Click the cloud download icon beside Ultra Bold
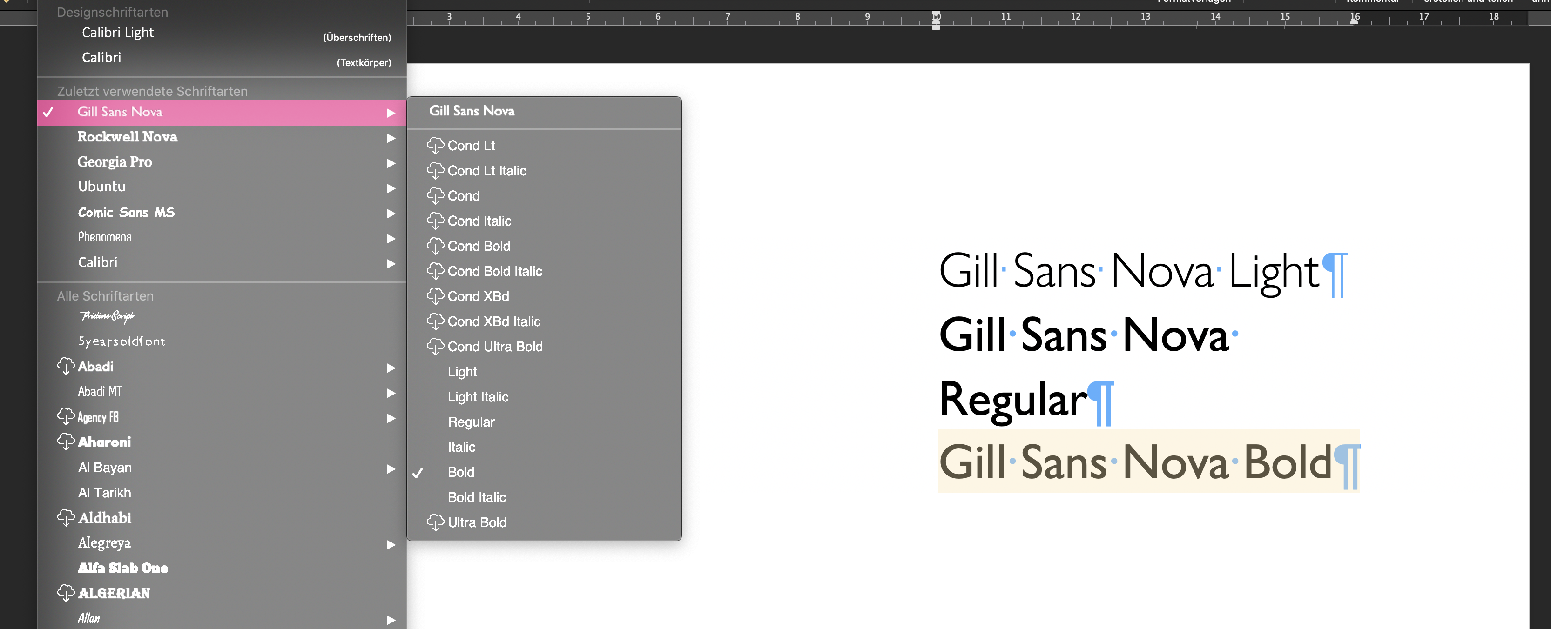1551x629 pixels. (435, 522)
